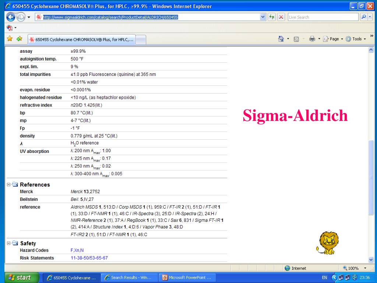Switch to Search Results taskbar window
The height and width of the screenshot is (283, 377).
click(129, 278)
